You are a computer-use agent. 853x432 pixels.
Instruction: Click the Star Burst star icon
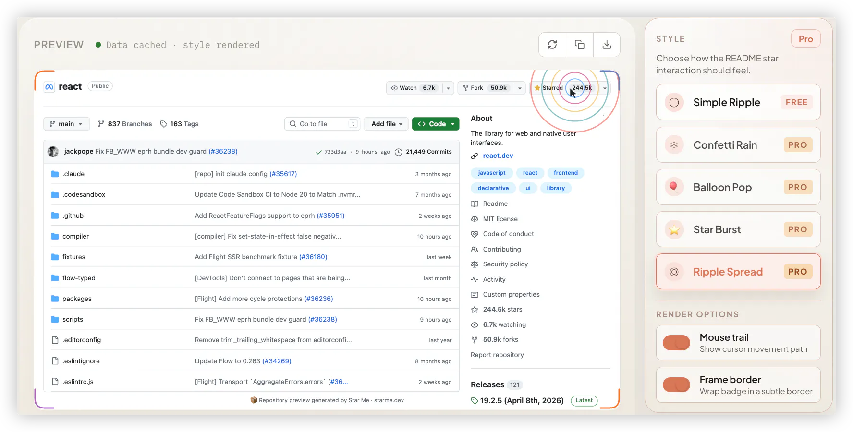coord(674,229)
